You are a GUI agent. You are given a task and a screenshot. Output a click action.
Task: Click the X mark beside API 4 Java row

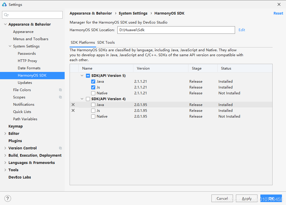click(73, 105)
